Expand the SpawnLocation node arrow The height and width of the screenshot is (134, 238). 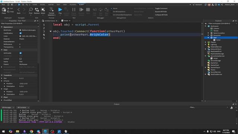pyautogui.click(x=208, y=33)
